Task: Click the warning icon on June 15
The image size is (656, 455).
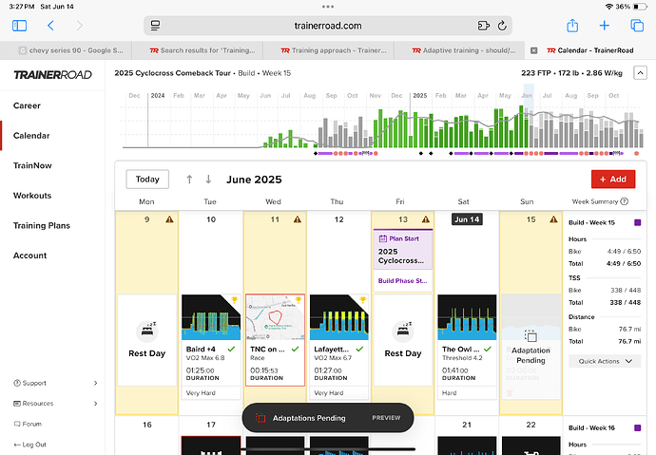Action: tap(553, 219)
